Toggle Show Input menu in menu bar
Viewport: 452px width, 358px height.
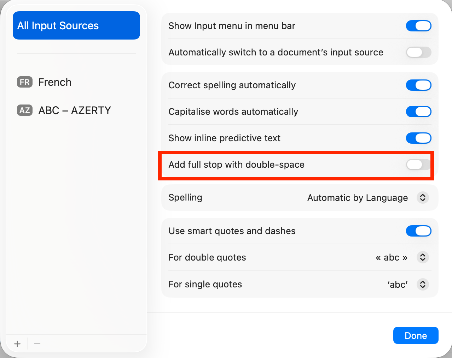pyautogui.click(x=418, y=26)
